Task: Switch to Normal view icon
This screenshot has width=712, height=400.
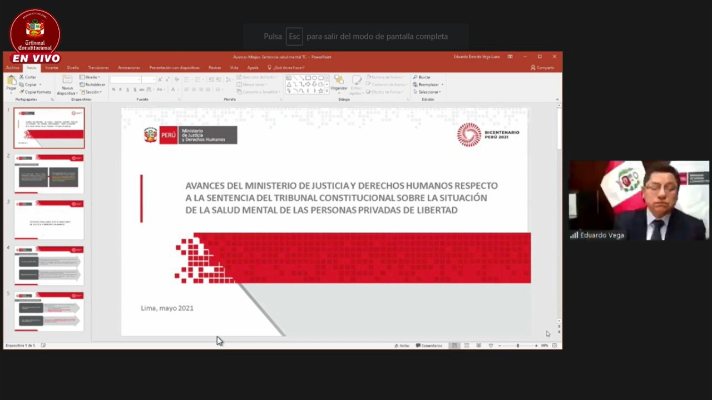Action: [454, 345]
